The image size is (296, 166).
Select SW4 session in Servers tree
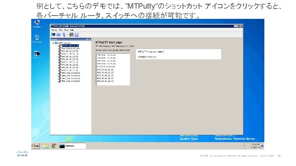(x=71, y=81)
